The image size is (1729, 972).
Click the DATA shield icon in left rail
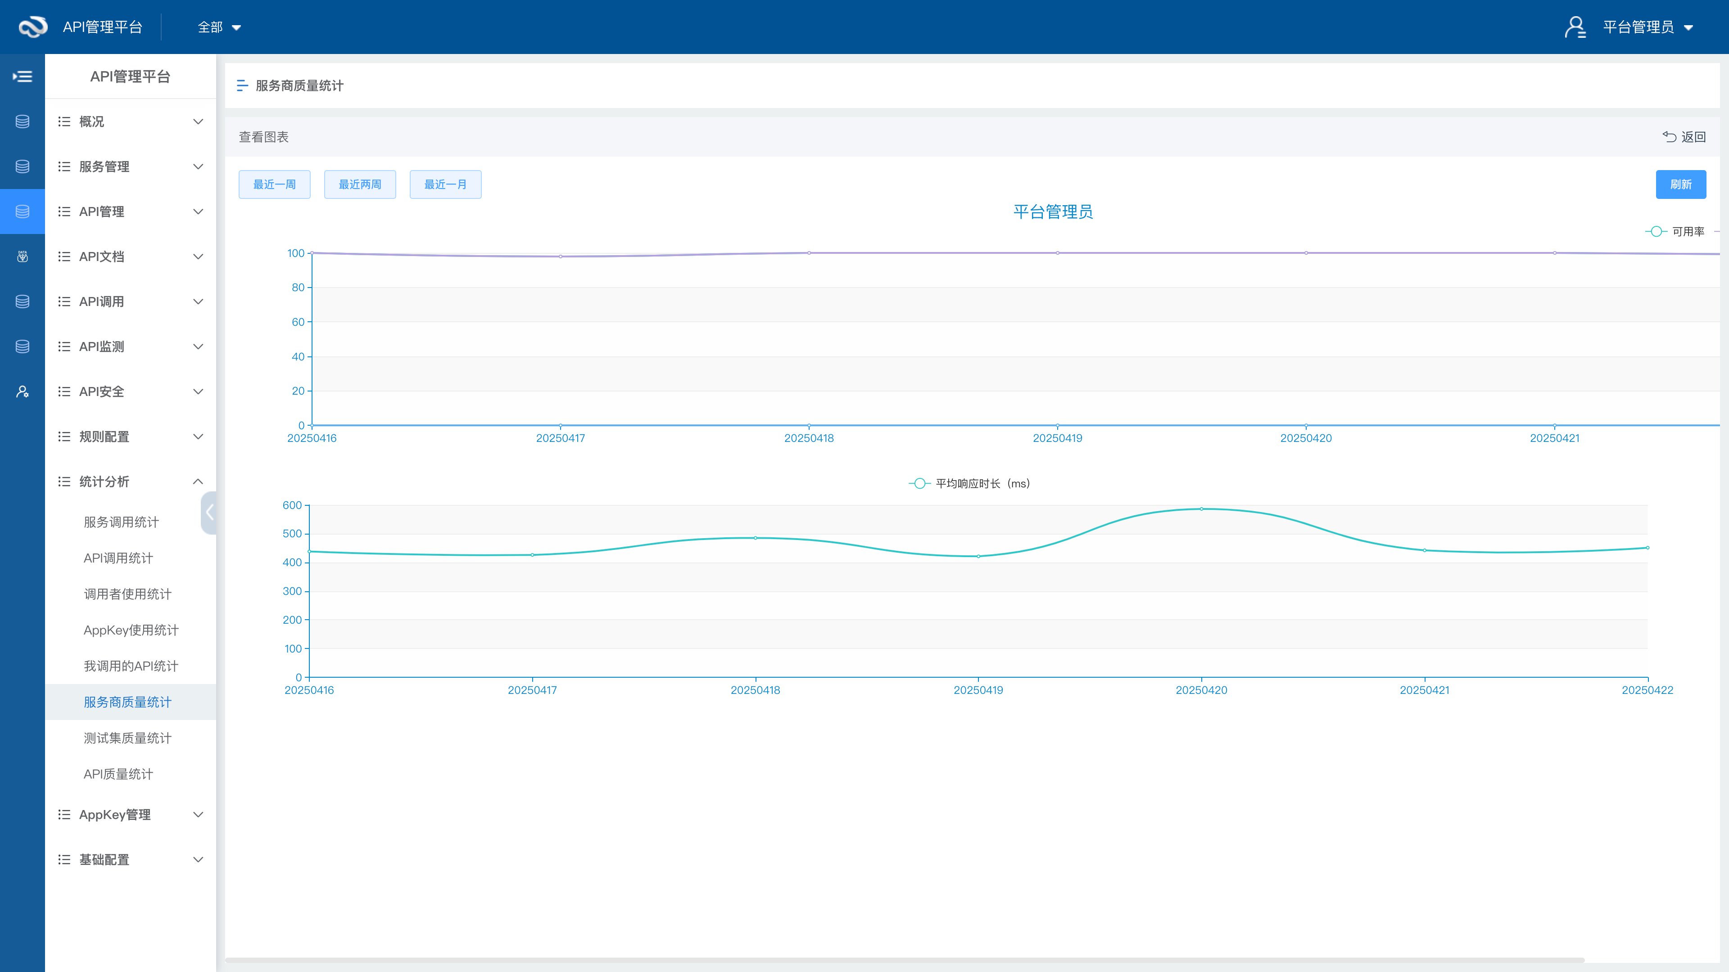click(22, 256)
